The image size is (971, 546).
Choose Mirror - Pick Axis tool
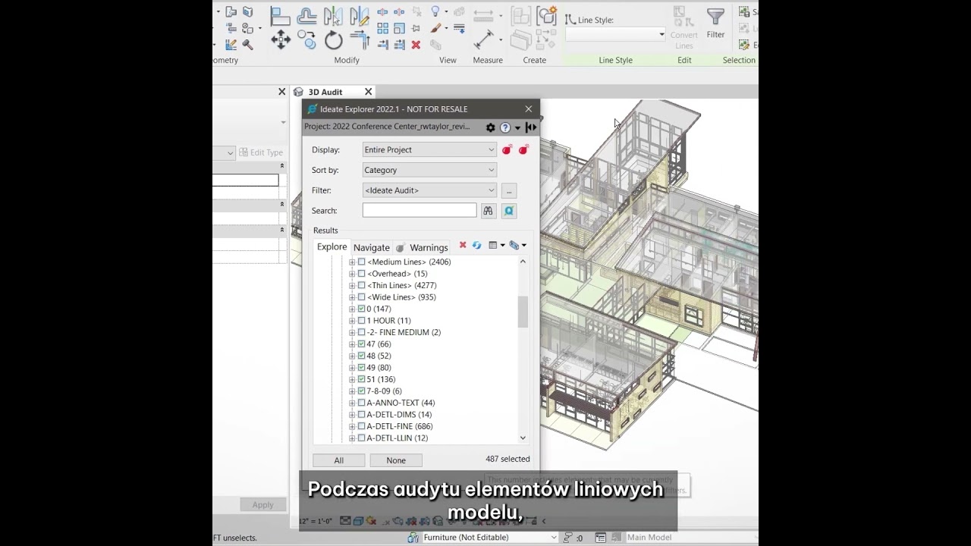[333, 16]
